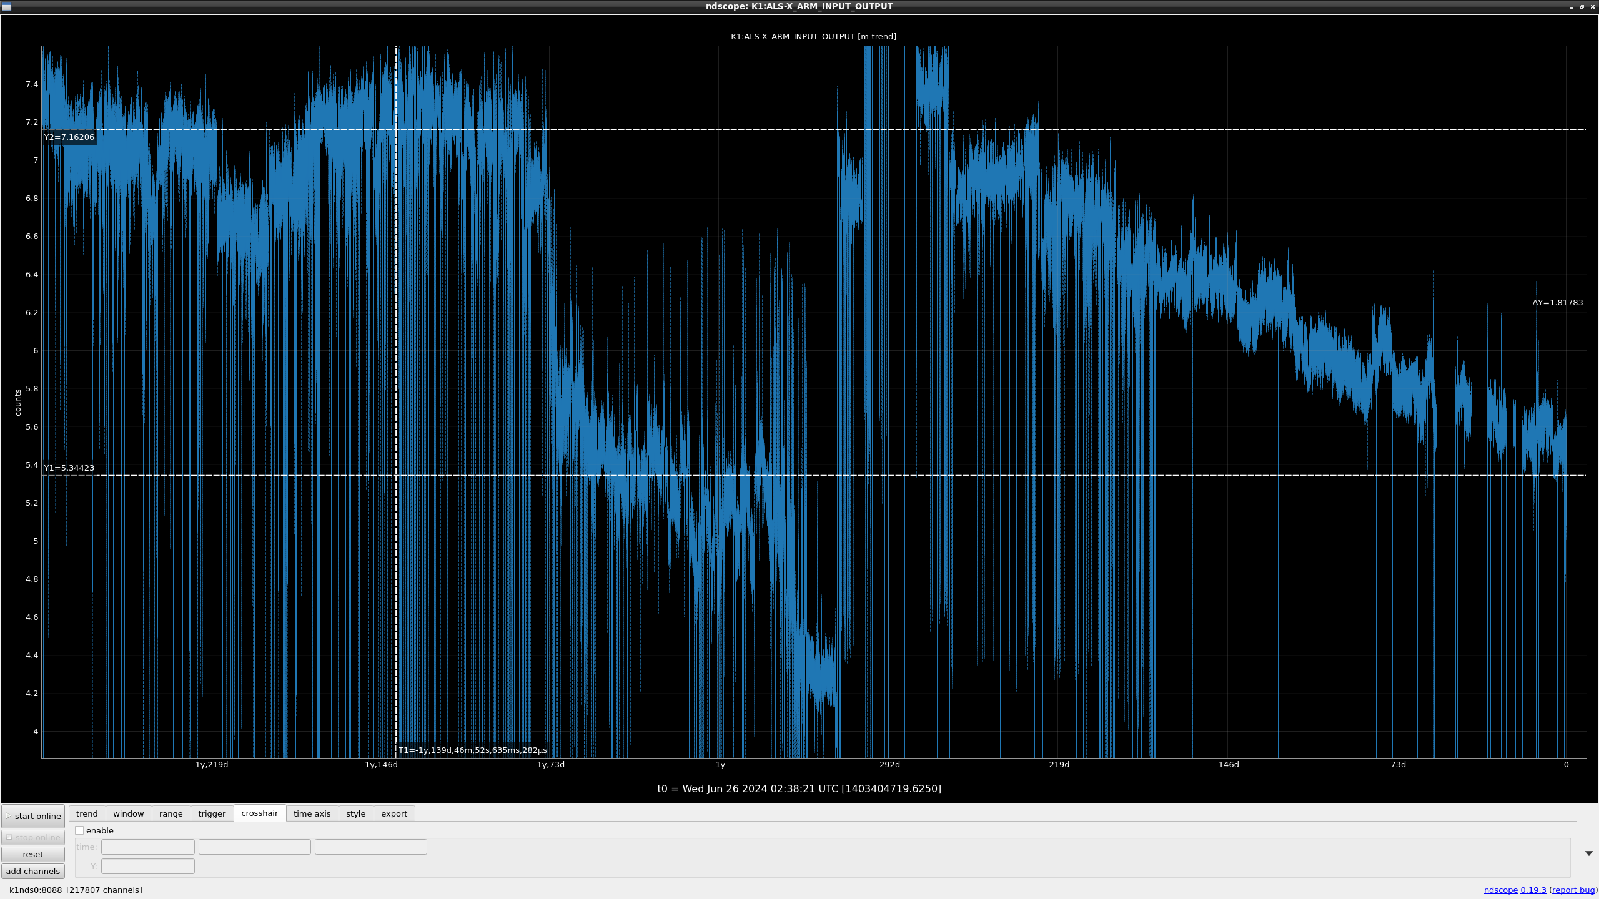1599x899 pixels.
Task: Click the -219d time axis tick label
Action: tap(1057, 764)
